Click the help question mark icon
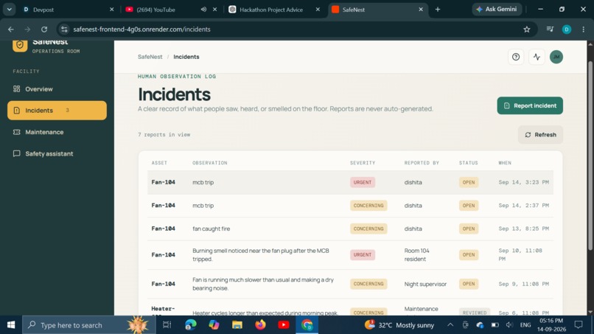 516,57
